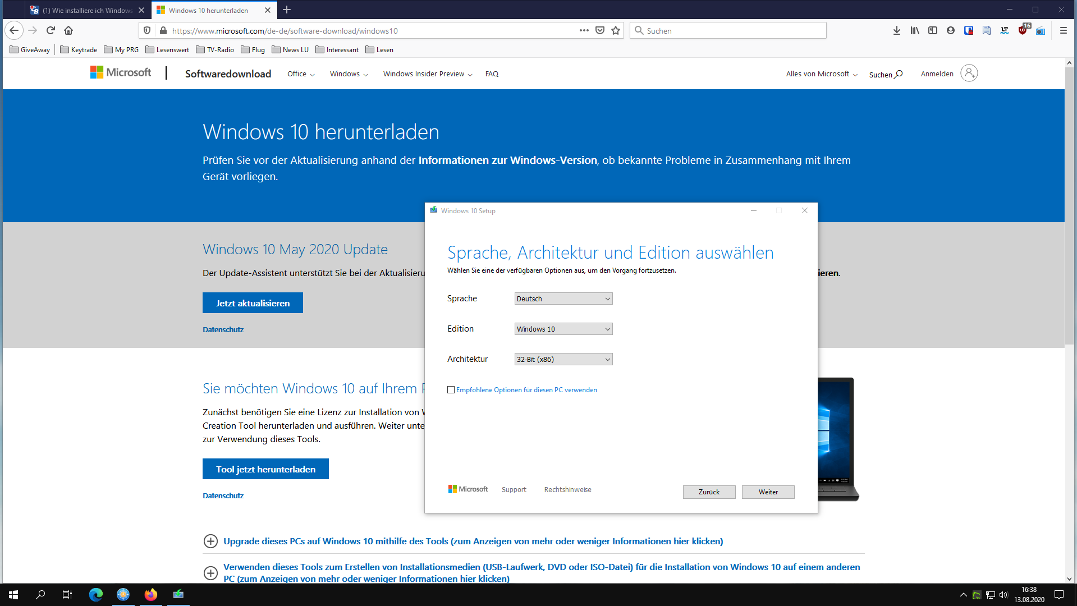Click the Firefox search box
Viewport: 1077px width, 606px height.
click(728, 30)
